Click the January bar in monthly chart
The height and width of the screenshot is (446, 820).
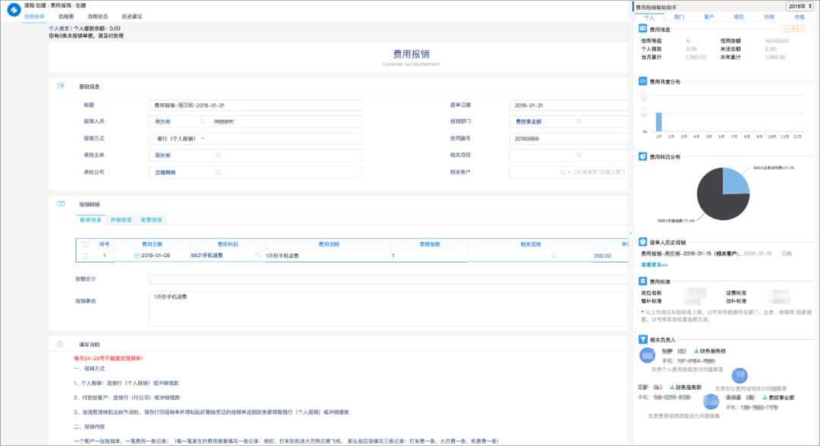tap(659, 121)
